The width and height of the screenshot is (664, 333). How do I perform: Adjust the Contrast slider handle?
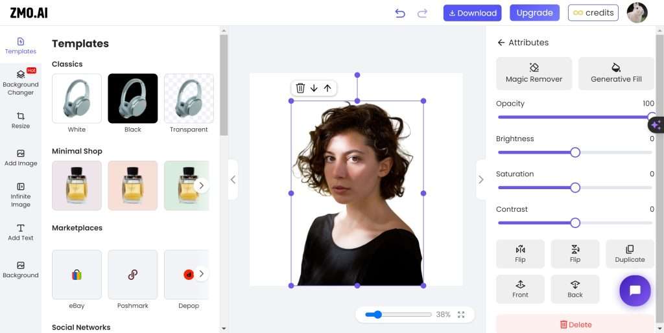[x=575, y=223]
